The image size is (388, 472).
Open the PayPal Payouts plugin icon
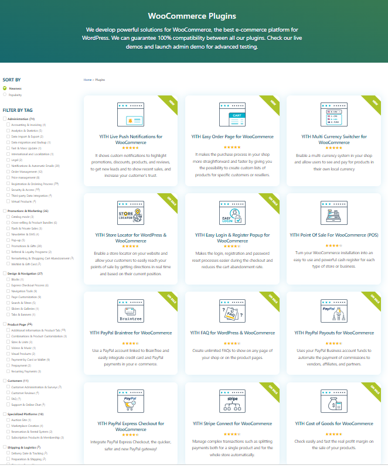tap(333, 311)
